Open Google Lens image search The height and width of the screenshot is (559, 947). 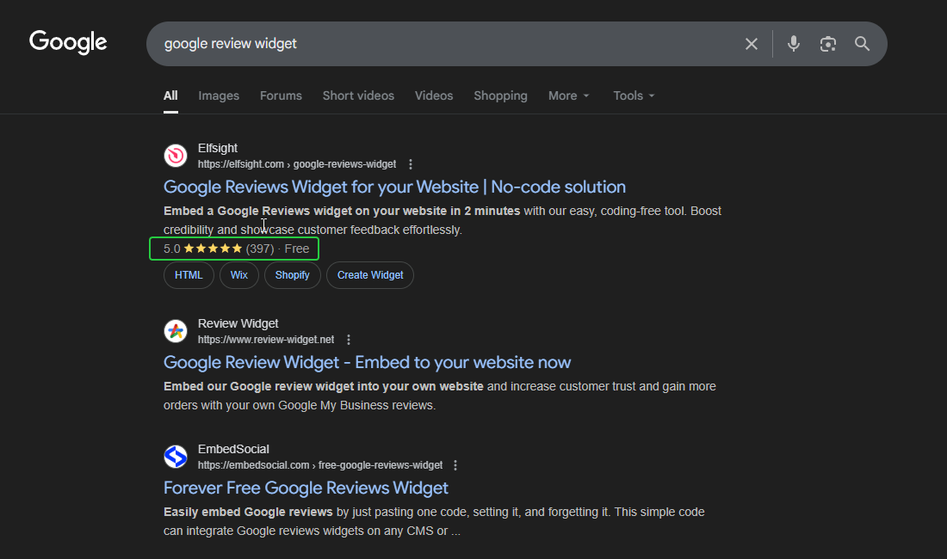click(827, 43)
